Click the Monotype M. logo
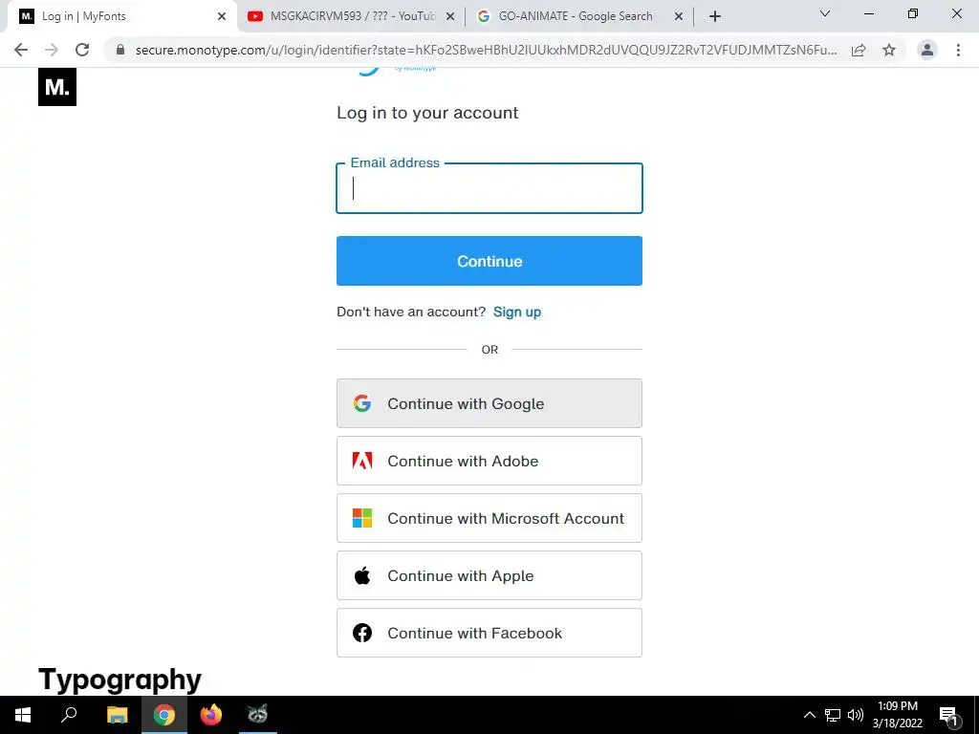The image size is (979, 734). 56,87
